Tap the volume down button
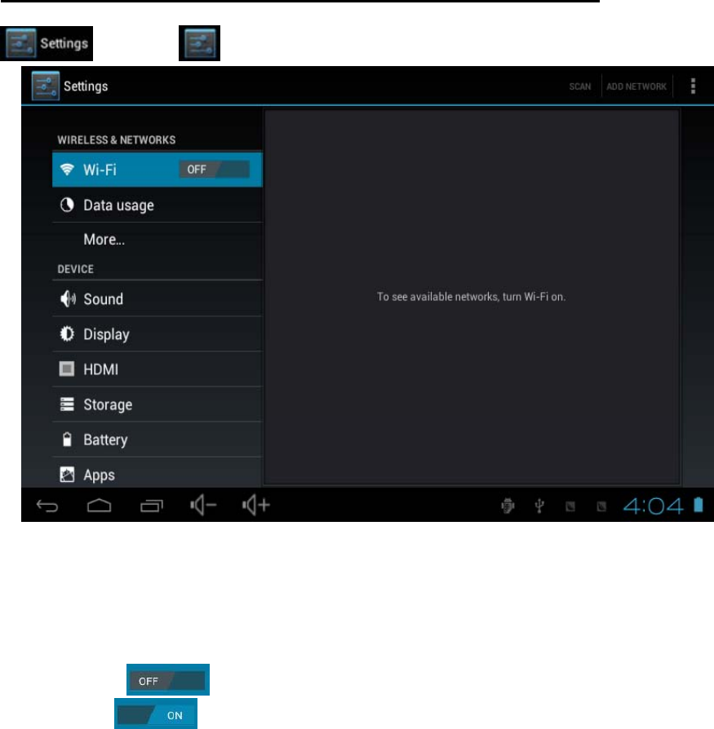 204,506
